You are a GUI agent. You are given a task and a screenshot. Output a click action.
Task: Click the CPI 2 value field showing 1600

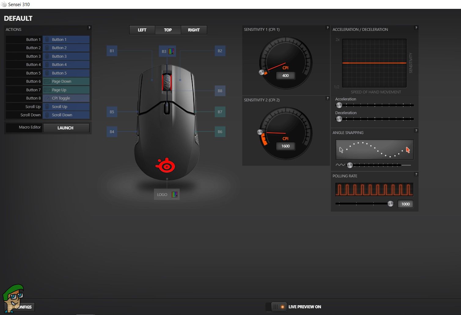pos(285,146)
